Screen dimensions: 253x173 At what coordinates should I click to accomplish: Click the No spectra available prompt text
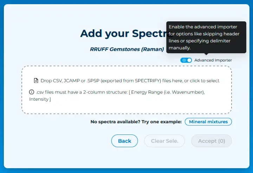coord(136,122)
